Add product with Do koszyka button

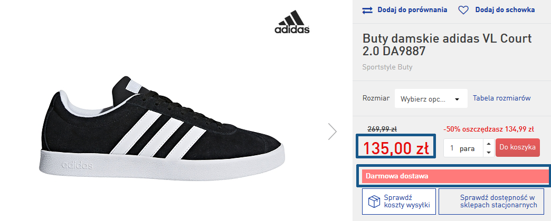(518, 147)
